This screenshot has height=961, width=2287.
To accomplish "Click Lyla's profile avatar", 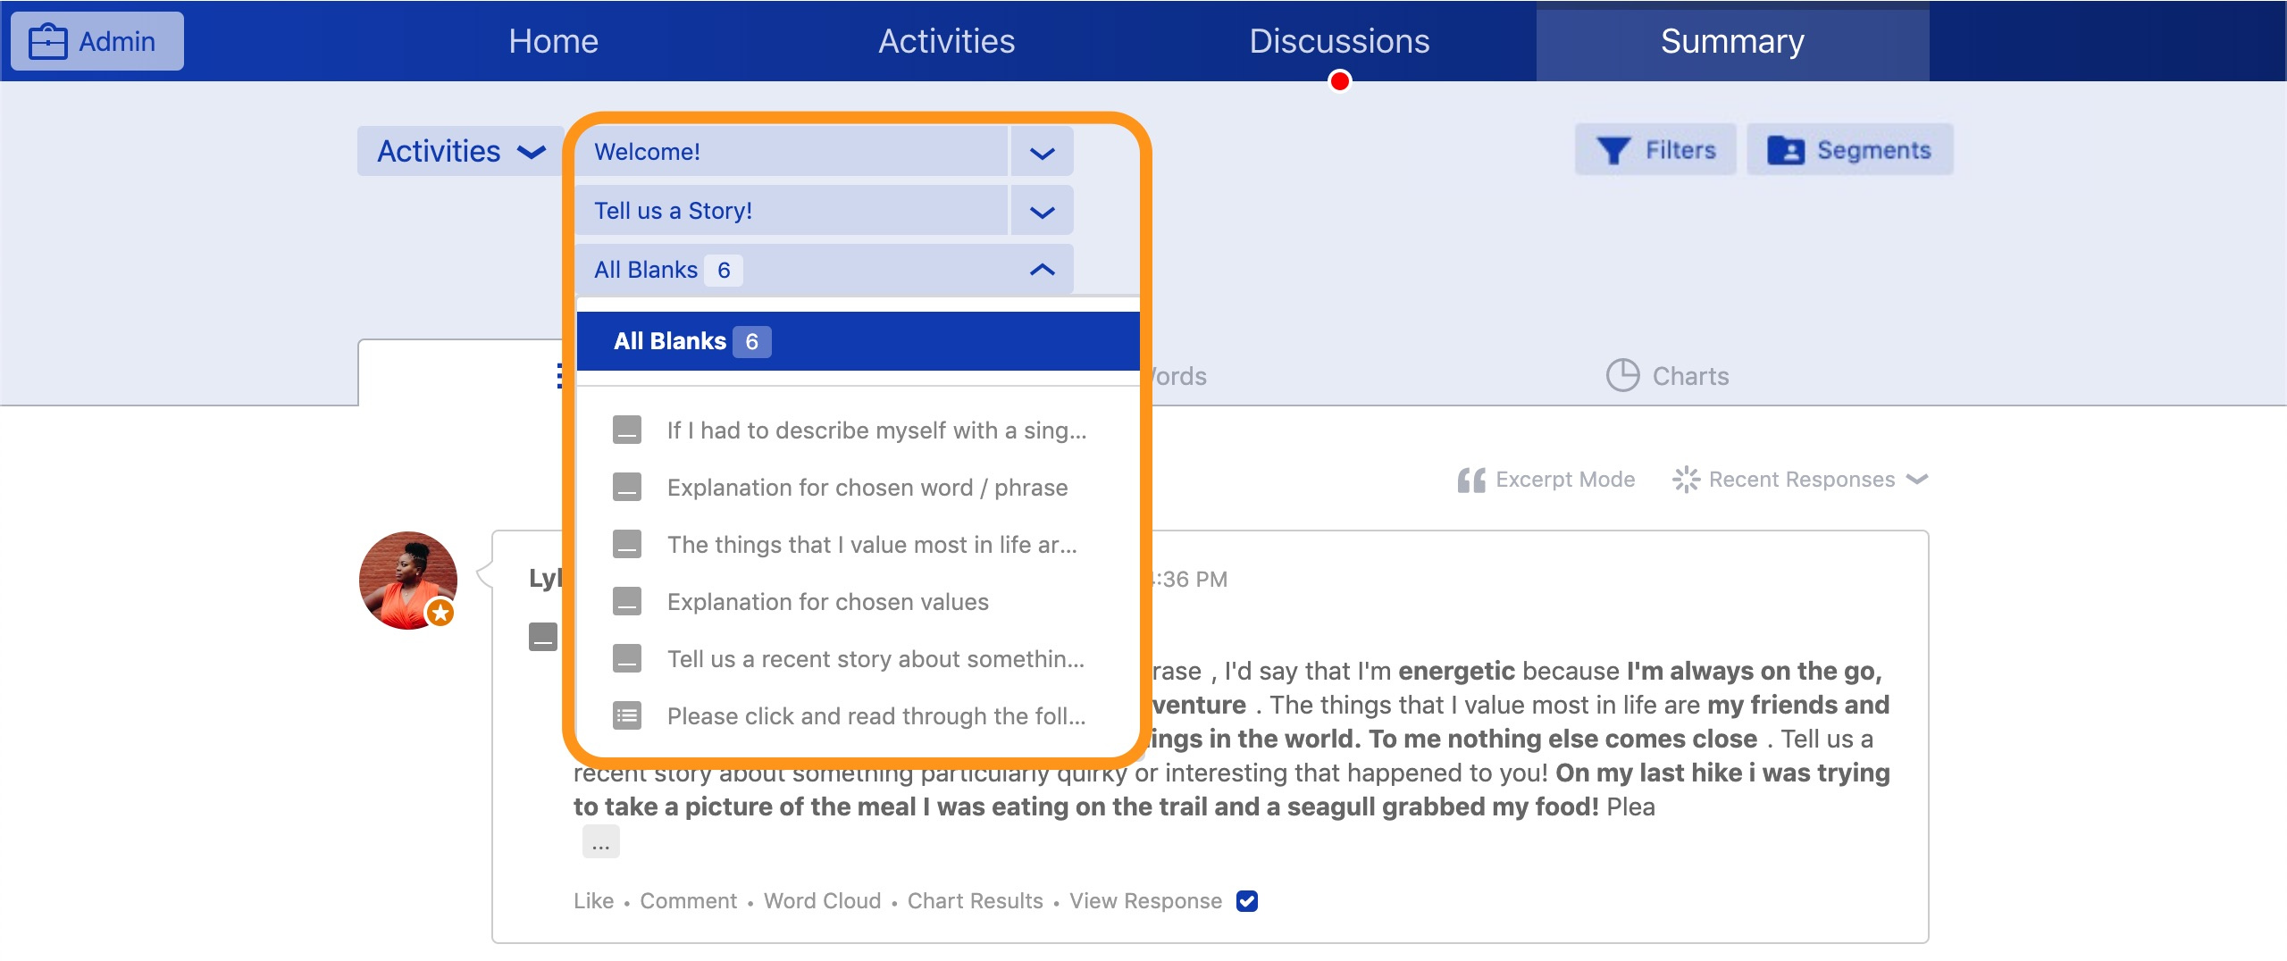I will point(409,580).
